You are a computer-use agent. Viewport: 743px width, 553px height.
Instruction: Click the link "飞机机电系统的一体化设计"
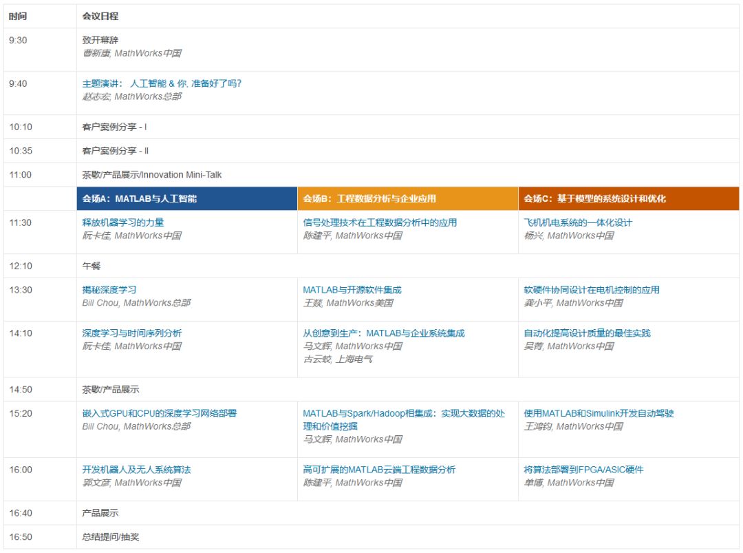(578, 222)
